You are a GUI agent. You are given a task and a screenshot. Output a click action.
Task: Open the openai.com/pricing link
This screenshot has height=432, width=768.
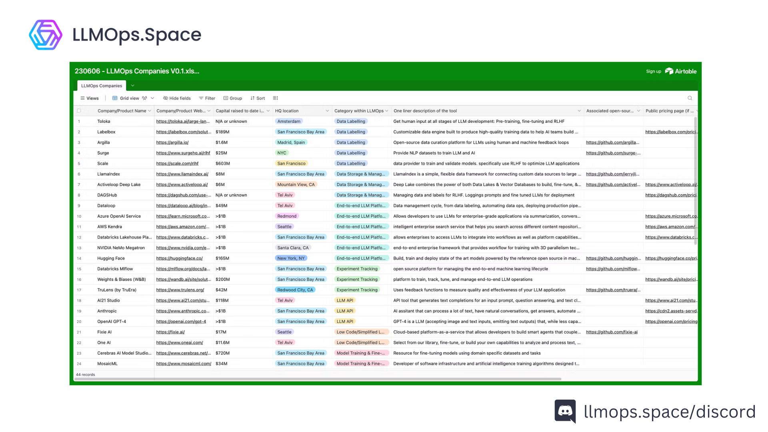click(671, 322)
